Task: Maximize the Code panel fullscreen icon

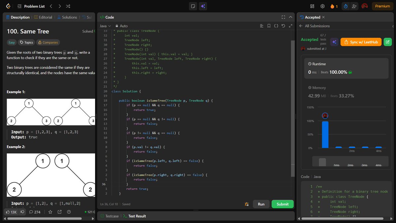Action: pyautogui.click(x=283, y=17)
